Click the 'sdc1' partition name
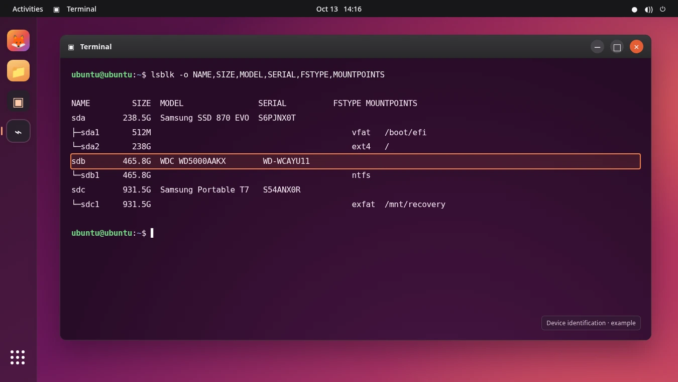Screen dimensions: 678x382 click(90, 204)
